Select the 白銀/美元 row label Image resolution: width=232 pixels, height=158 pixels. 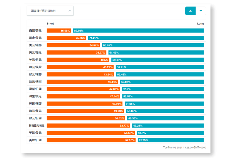(x=35, y=31)
